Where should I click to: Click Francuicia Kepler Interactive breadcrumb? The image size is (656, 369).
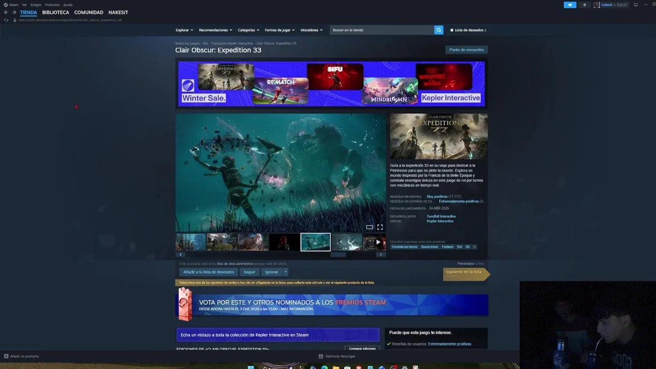tap(231, 44)
